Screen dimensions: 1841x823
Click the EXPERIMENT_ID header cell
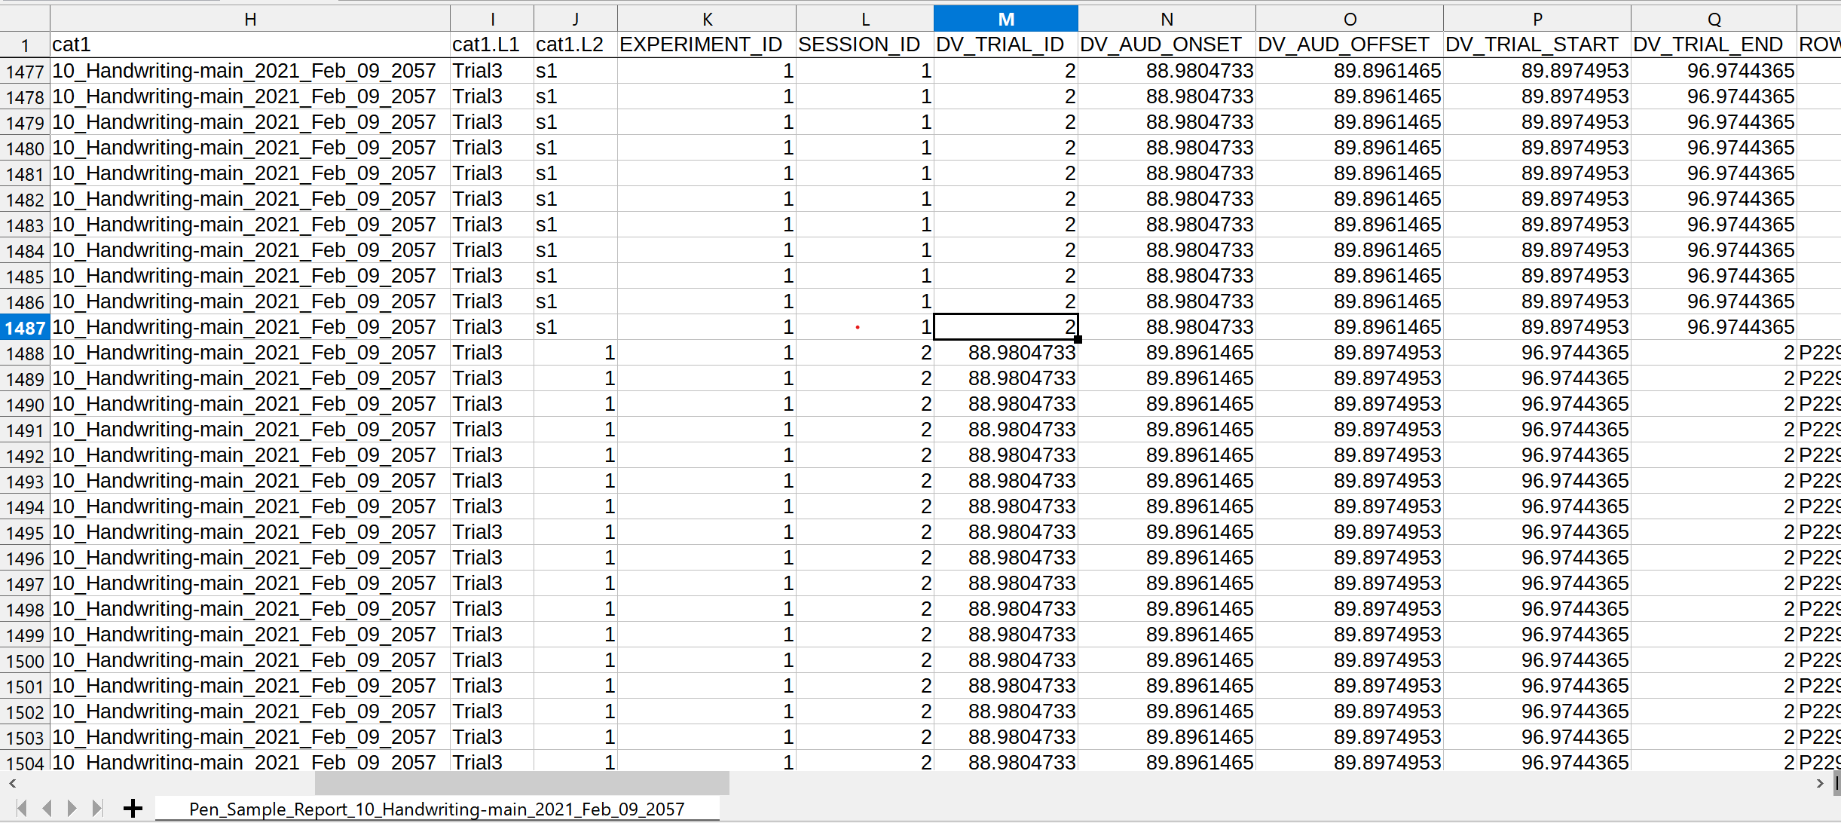pos(707,44)
